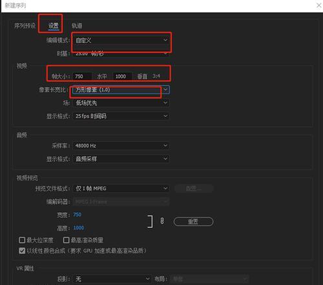
Task: Switch to the 轨道 tab
Action: [x=77, y=26]
